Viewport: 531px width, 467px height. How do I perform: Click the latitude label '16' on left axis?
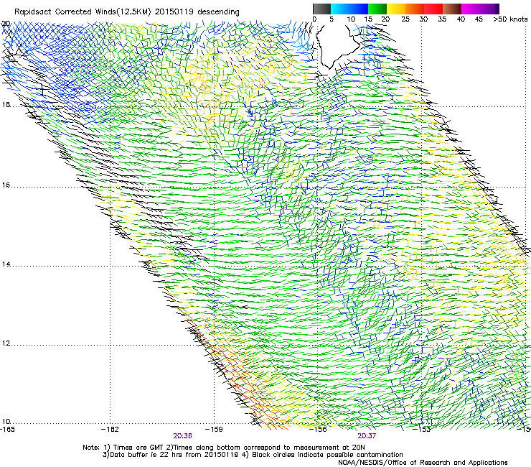6,185
